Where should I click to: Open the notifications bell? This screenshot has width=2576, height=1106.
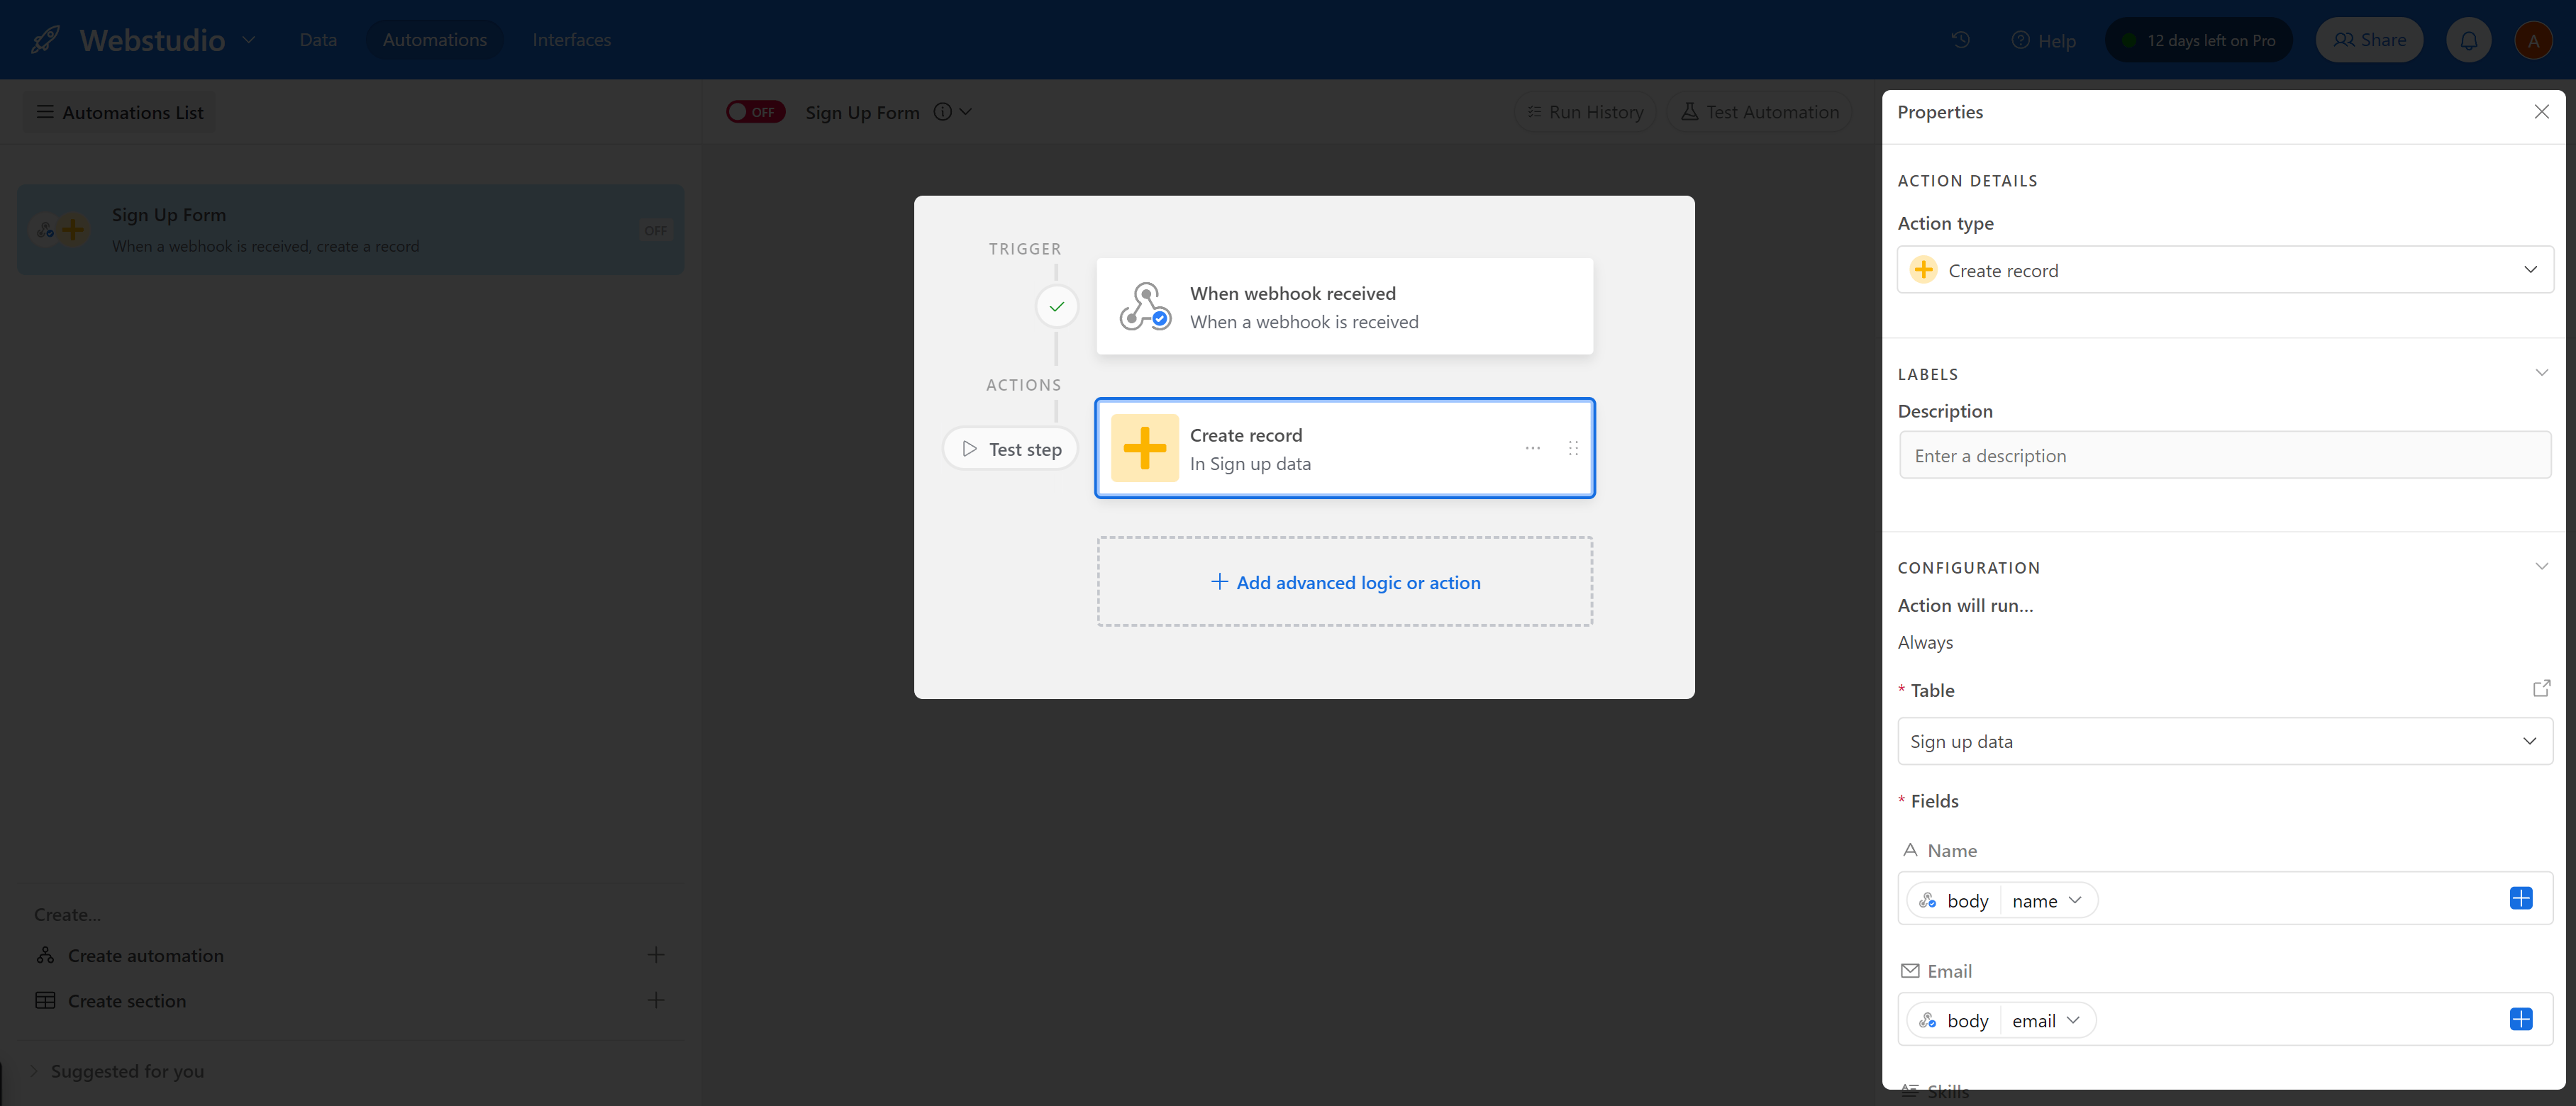(x=2468, y=40)
